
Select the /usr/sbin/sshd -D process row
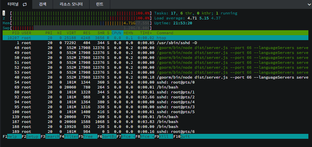tap(155, 43)
